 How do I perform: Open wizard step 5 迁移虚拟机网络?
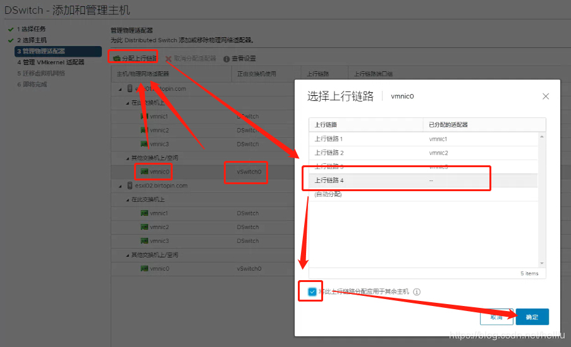[40, 73]
